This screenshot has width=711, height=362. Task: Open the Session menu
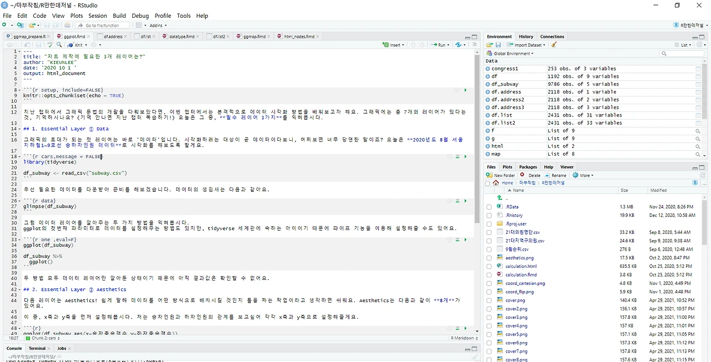[98, 16]
